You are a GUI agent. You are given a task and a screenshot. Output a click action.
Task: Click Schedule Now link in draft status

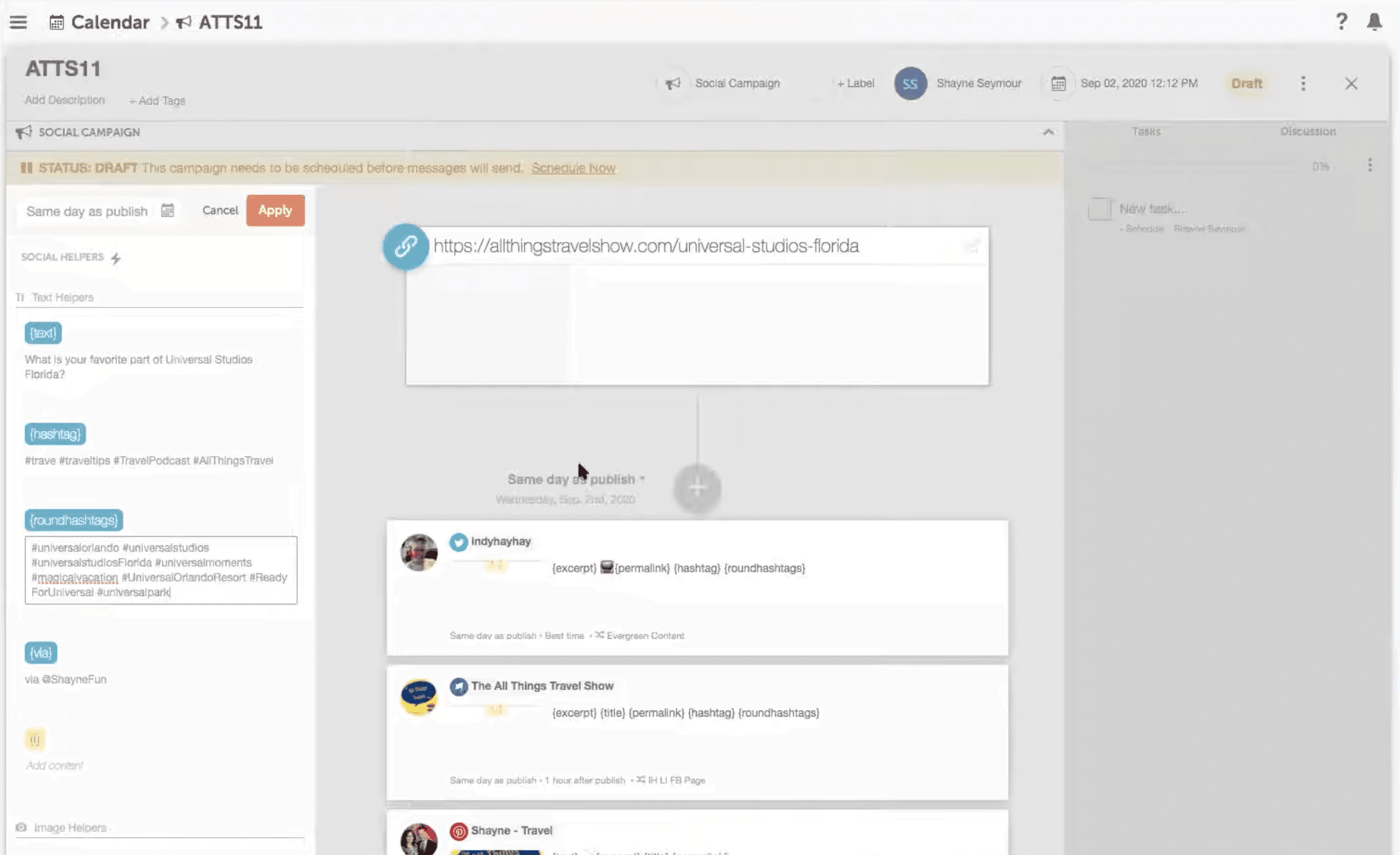tap(573, 168)
